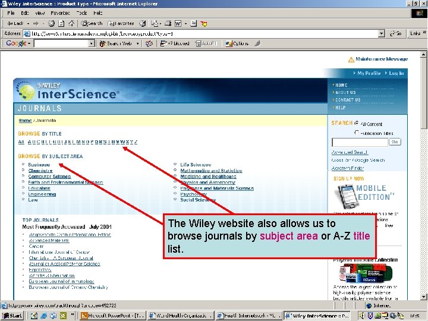Click the popup blocker '47 blocked' icon

[175, 43]
